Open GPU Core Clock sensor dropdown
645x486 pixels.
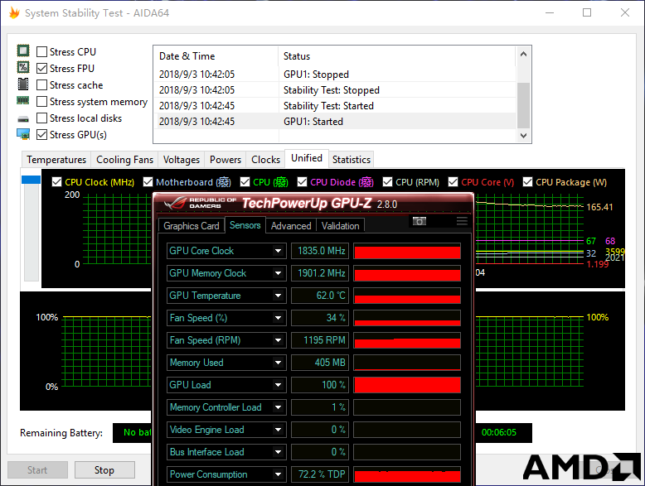click(279, 251)
